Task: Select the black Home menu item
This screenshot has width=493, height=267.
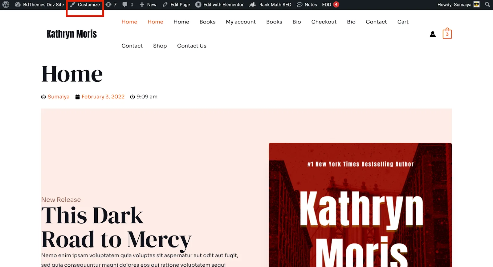Action: [x=181, y=22]
